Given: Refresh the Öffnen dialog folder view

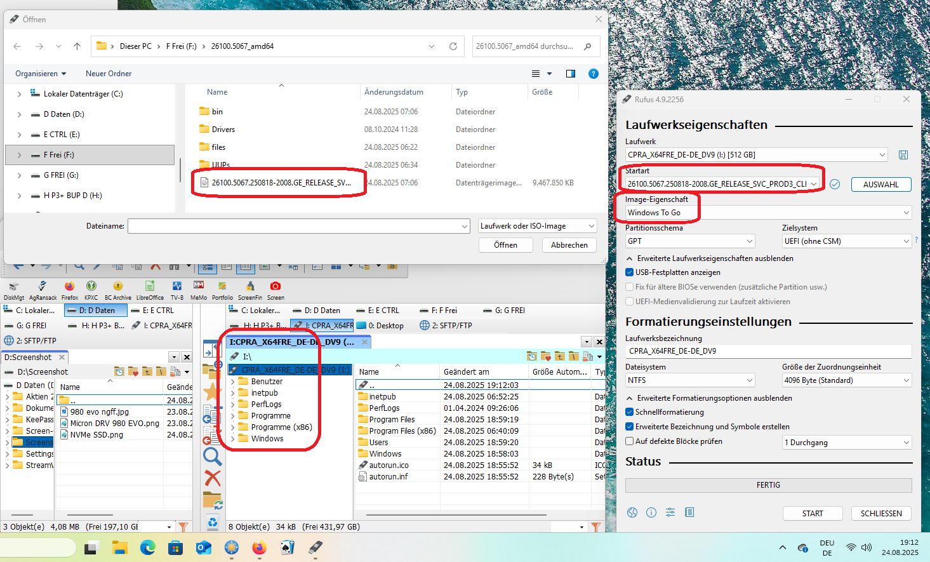Looking at the screenshot, I should (x=453, y=46).
